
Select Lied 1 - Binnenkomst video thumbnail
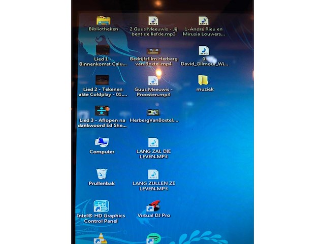[103, 50]
